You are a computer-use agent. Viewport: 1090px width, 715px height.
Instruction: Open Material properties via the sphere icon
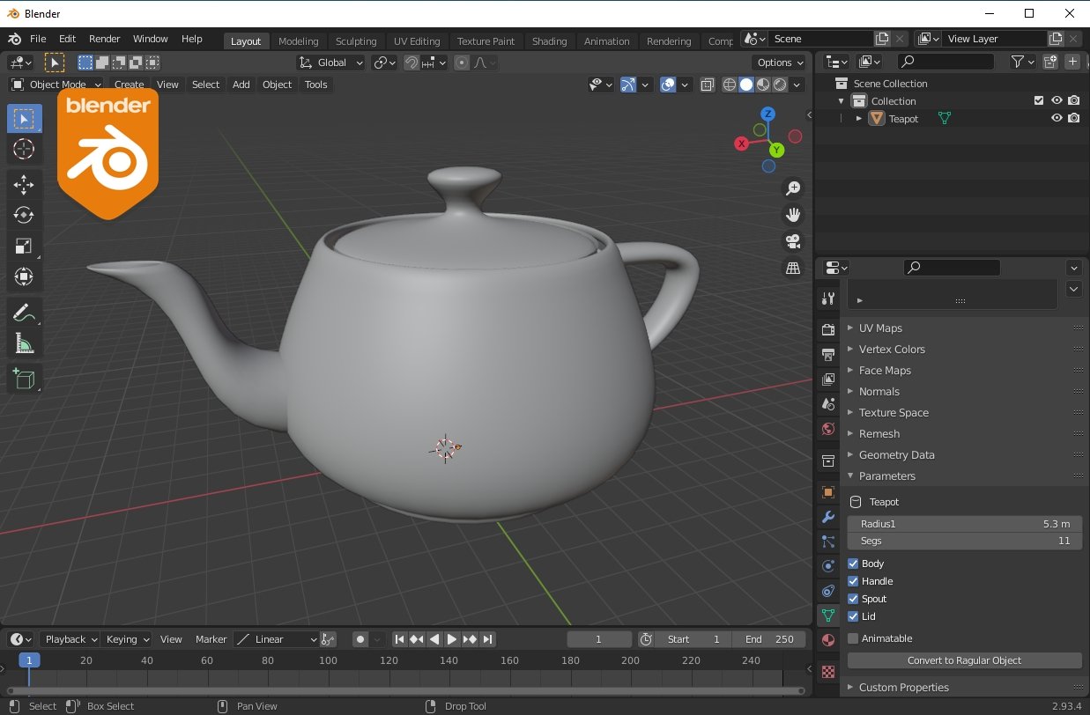coord(827,640)
